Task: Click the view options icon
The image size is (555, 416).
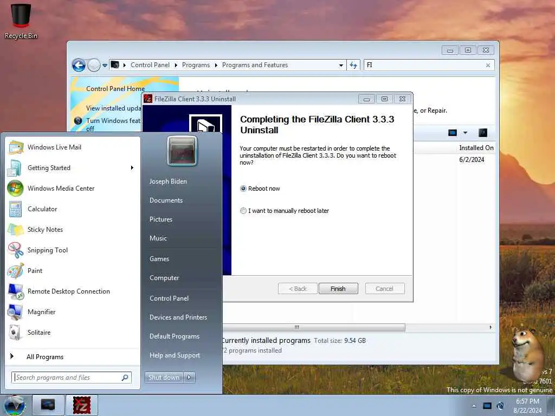Action: (453, 133)
